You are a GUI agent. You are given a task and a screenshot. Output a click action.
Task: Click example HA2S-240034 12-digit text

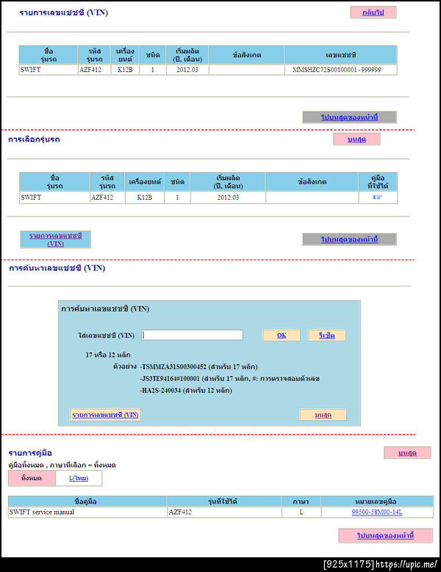pyautogui.click(x=162, y=391)
